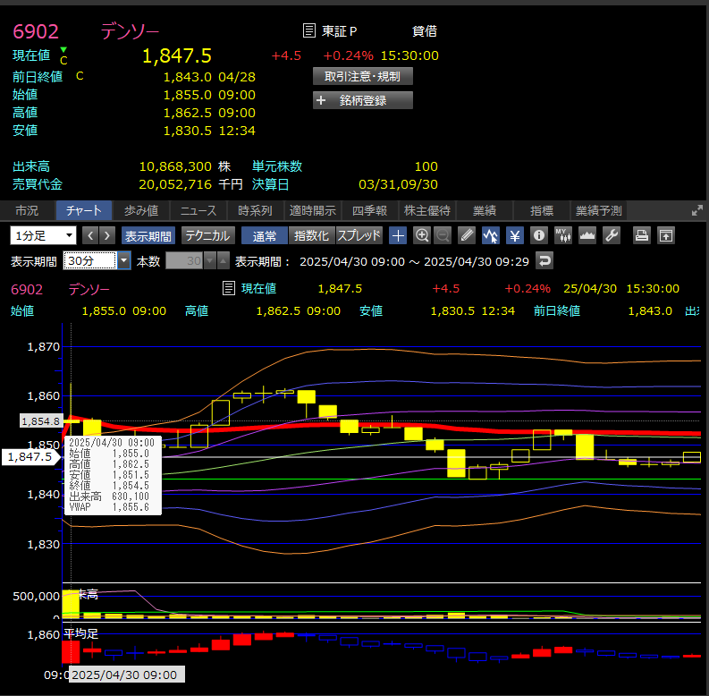Click the 1,870 price axis label
709x696 pixels.
tap(44, 347)
